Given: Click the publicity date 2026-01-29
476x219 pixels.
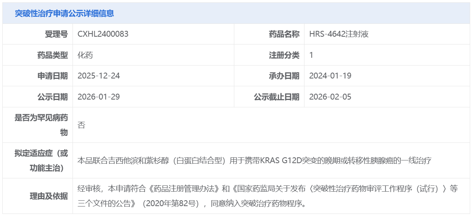Looking at the screenshot, I should (x=99, y=97).
